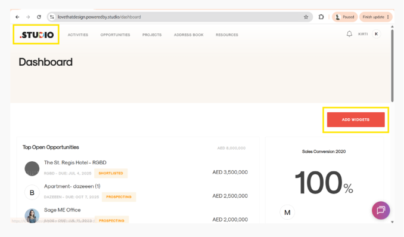Open the chat support bubble
The image size is (404, 237).
[x=381, y=210]
